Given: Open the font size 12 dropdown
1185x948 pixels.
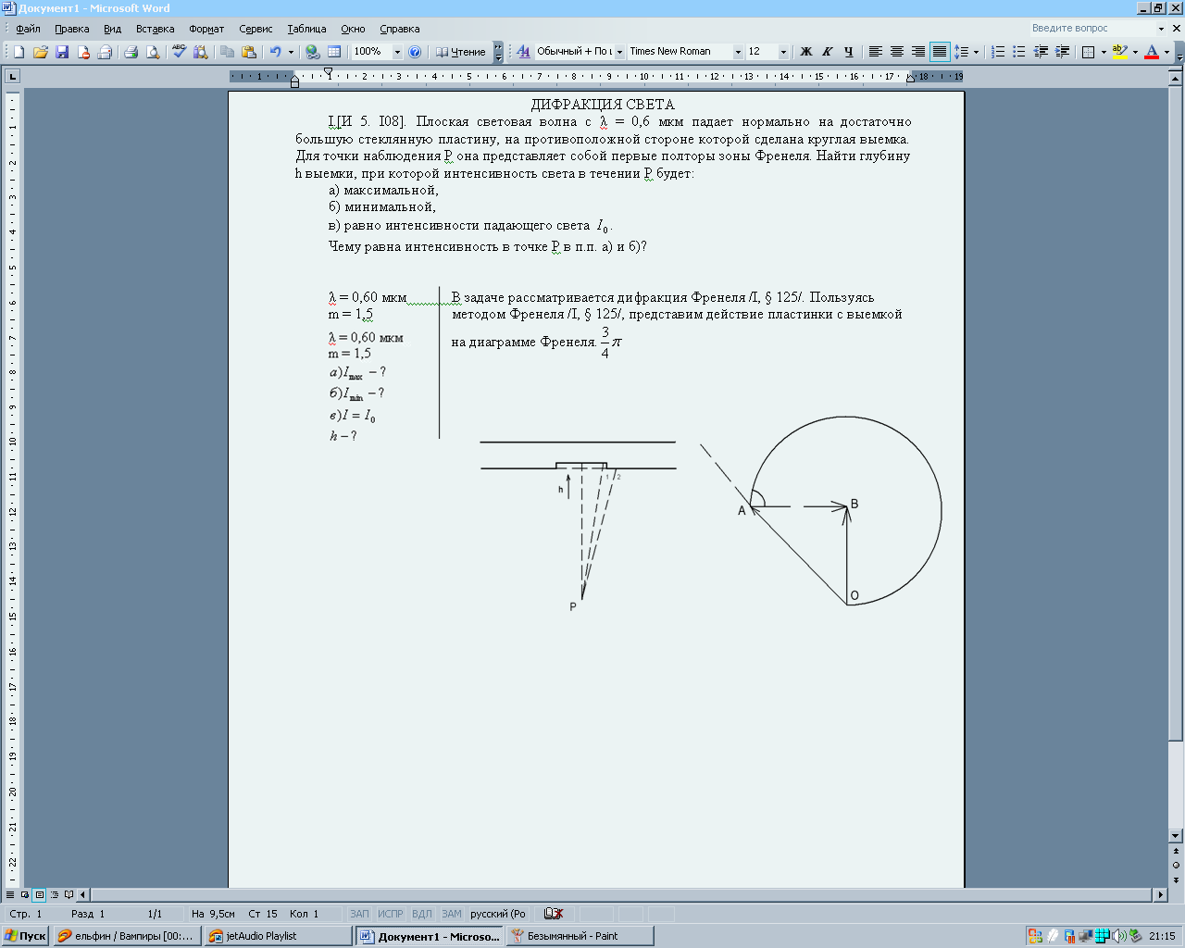Looking at the screenshot, I should coord(783,52).
